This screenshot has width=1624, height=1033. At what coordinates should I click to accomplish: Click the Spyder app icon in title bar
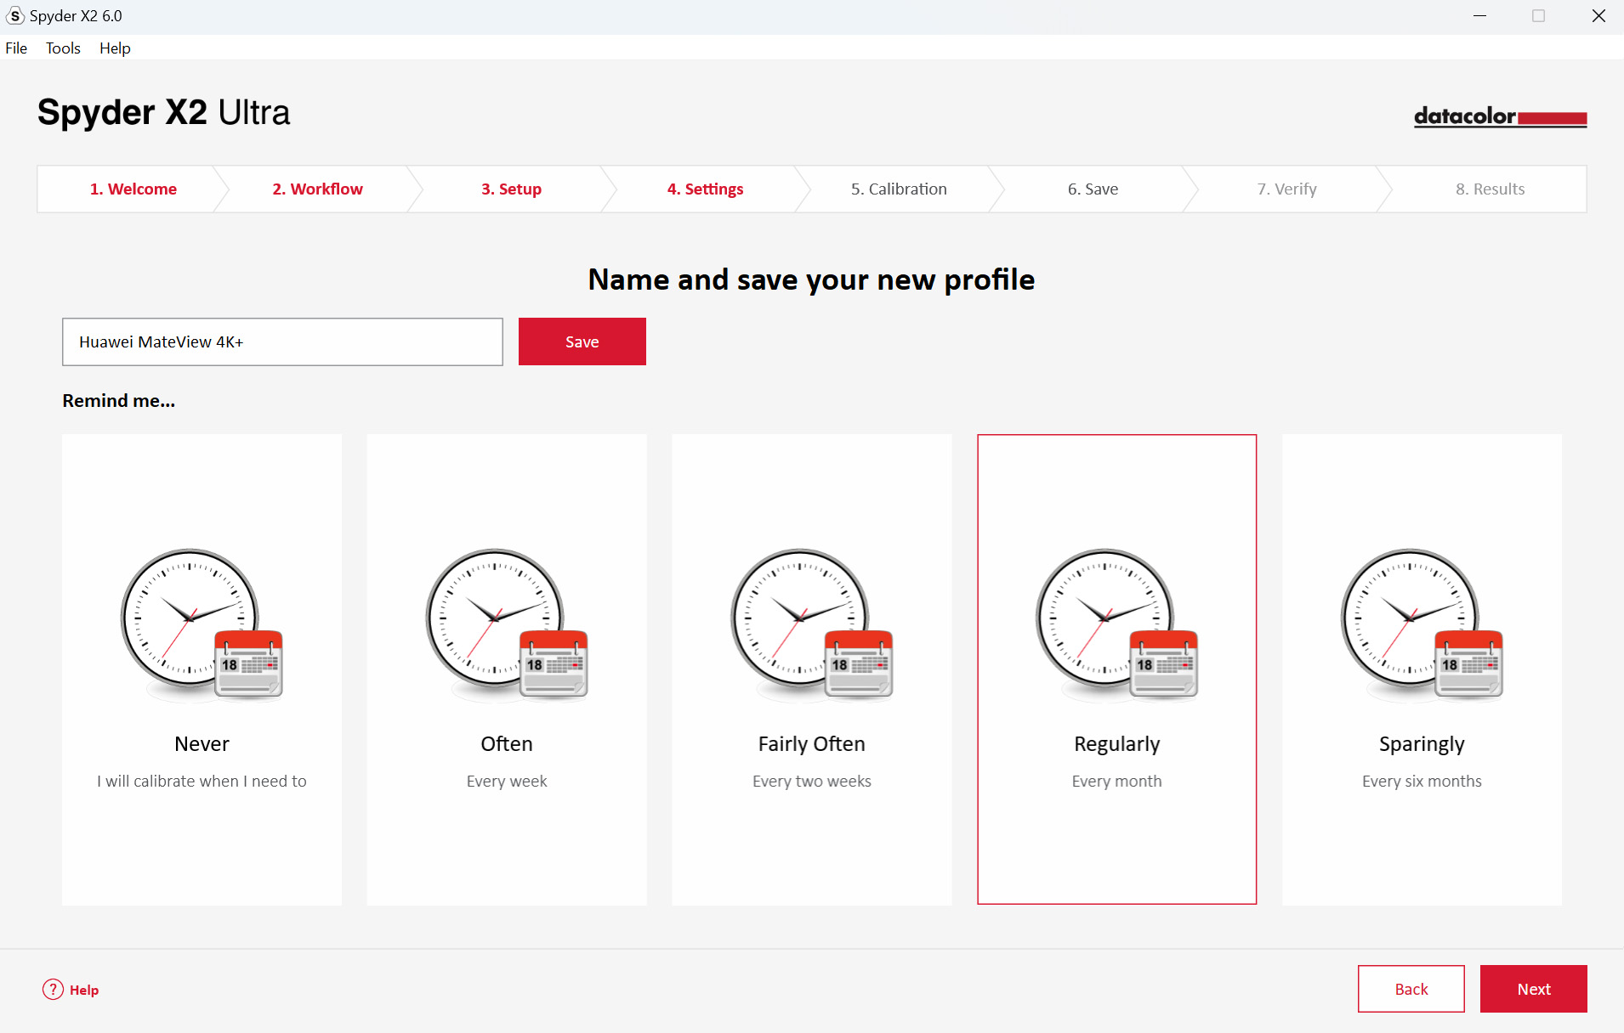14,16
